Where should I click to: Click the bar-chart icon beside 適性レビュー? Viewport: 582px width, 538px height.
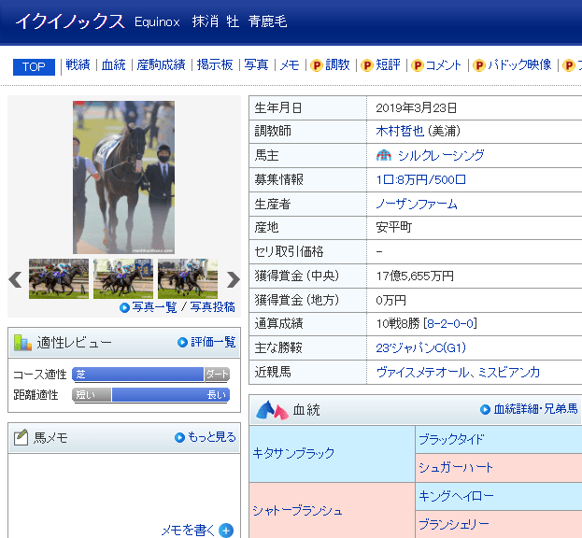click(x=22, y=343)
